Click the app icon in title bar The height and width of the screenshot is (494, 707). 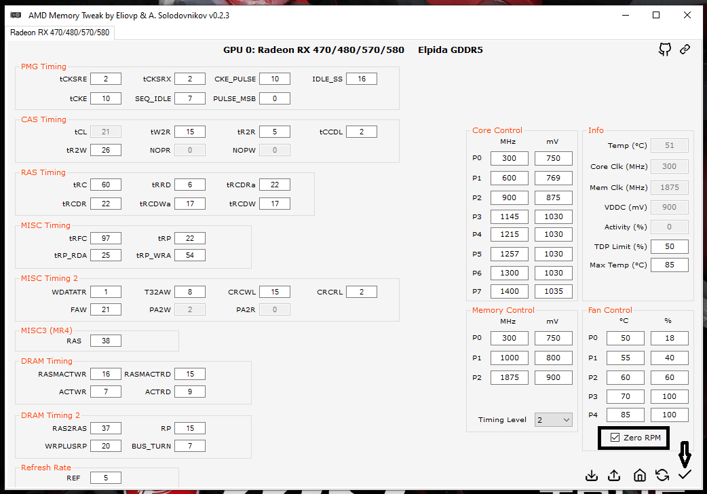16,15
